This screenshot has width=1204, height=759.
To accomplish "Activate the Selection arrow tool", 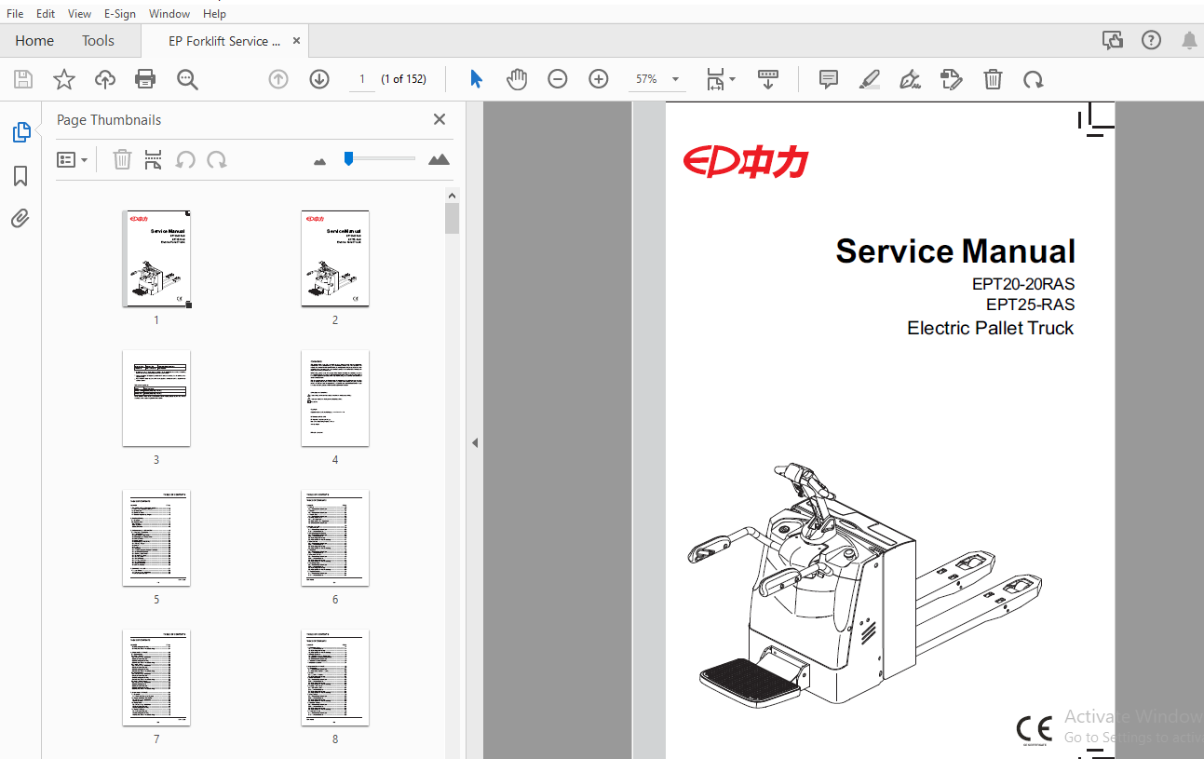I will (476, 79).
